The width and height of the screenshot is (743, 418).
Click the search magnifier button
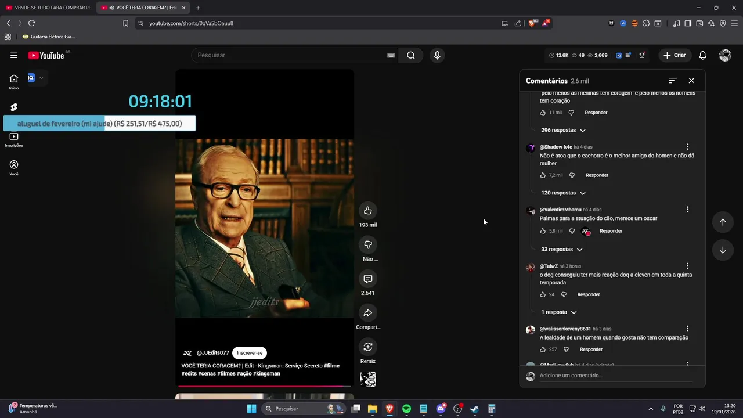[x=411, y=55]
